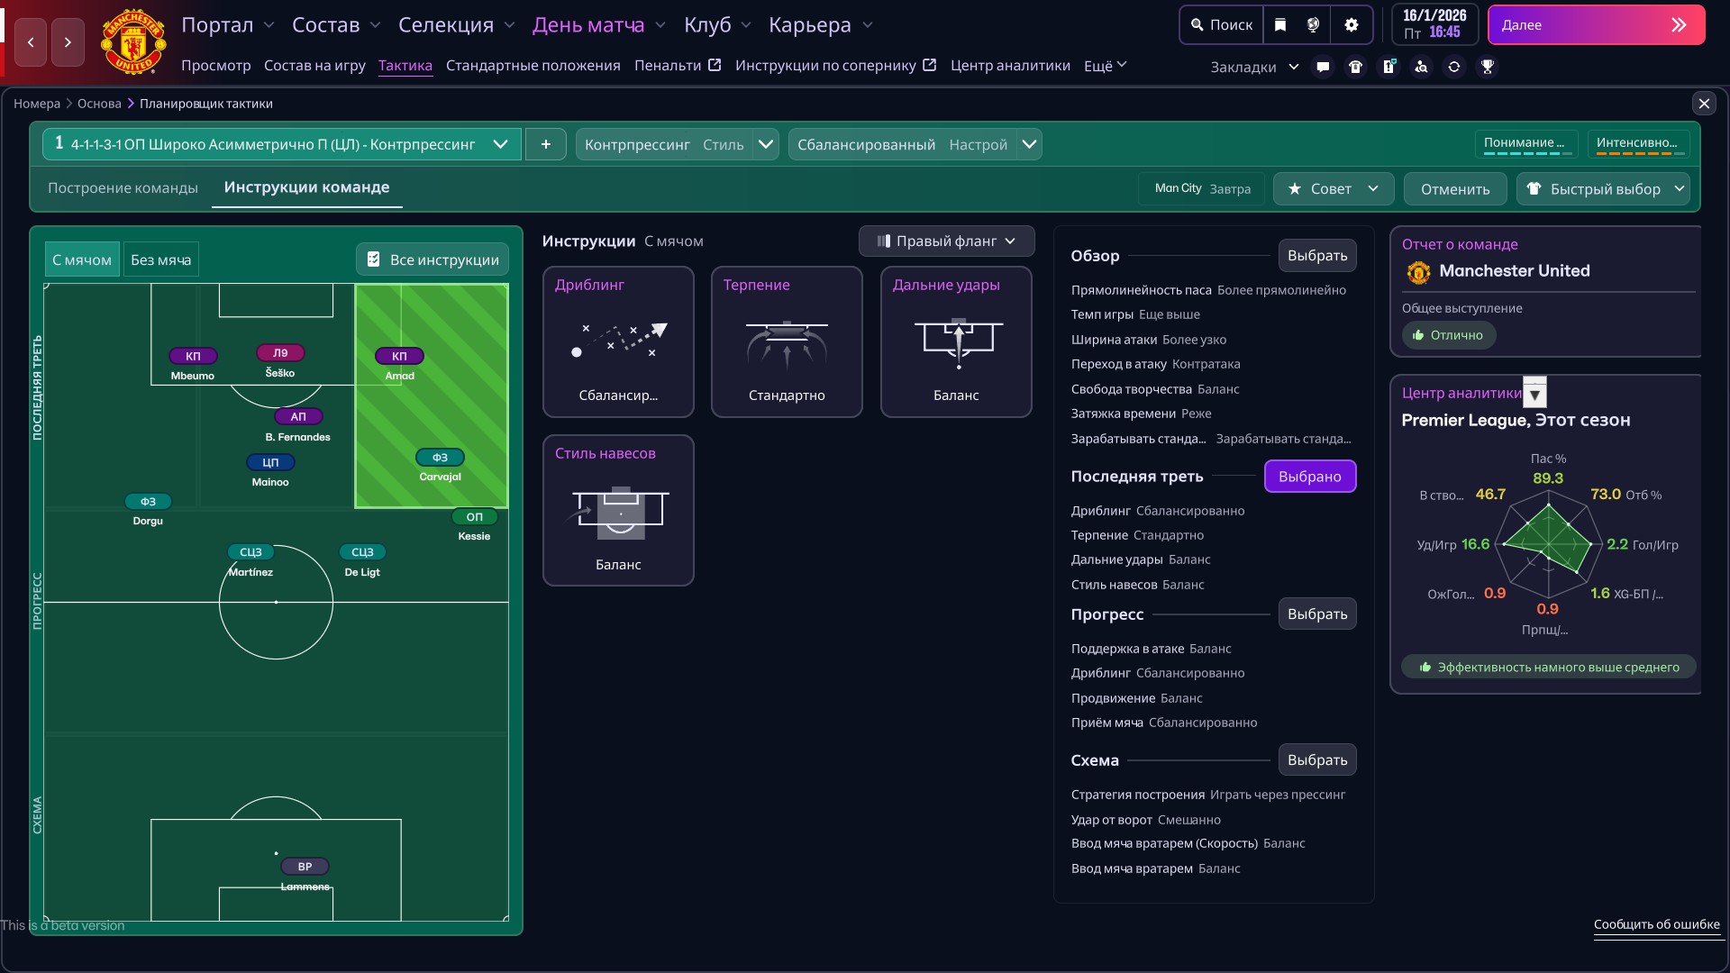Open the trophy shortcut icon

(x=1488, y=67)
